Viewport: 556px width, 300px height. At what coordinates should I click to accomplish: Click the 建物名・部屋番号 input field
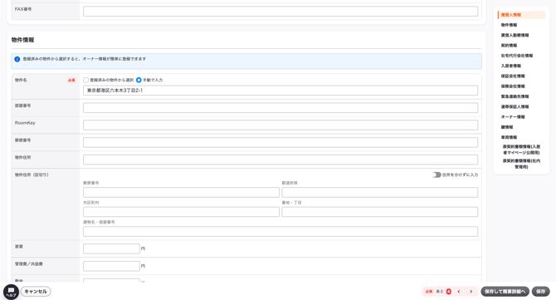(x=280, y=232)
